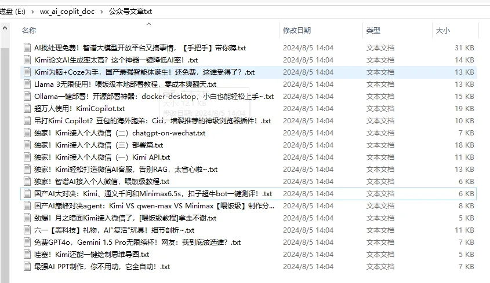Click file icon of AI批处理免费 txt
Screen dimensions: 490x283
coord(27,47)
